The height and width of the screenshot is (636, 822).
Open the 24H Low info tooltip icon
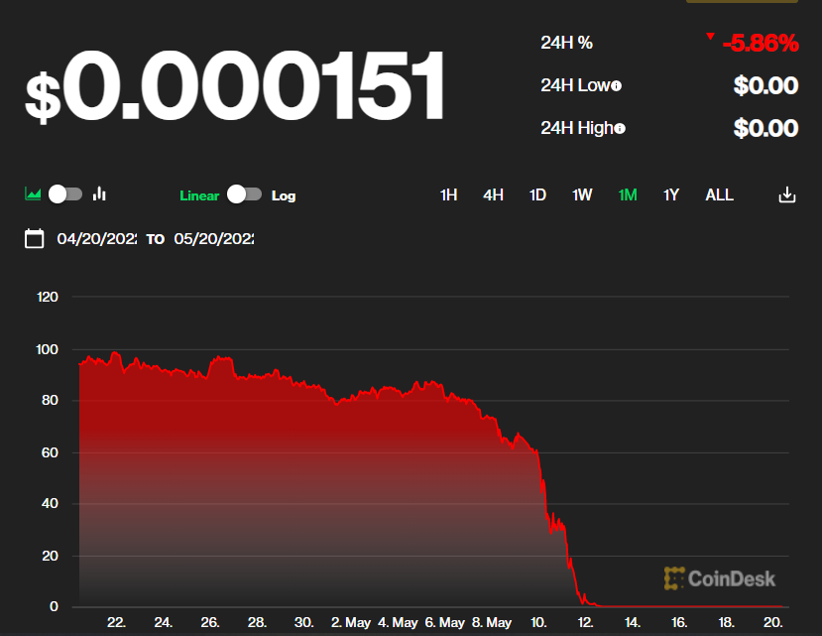tap(616, 85)
